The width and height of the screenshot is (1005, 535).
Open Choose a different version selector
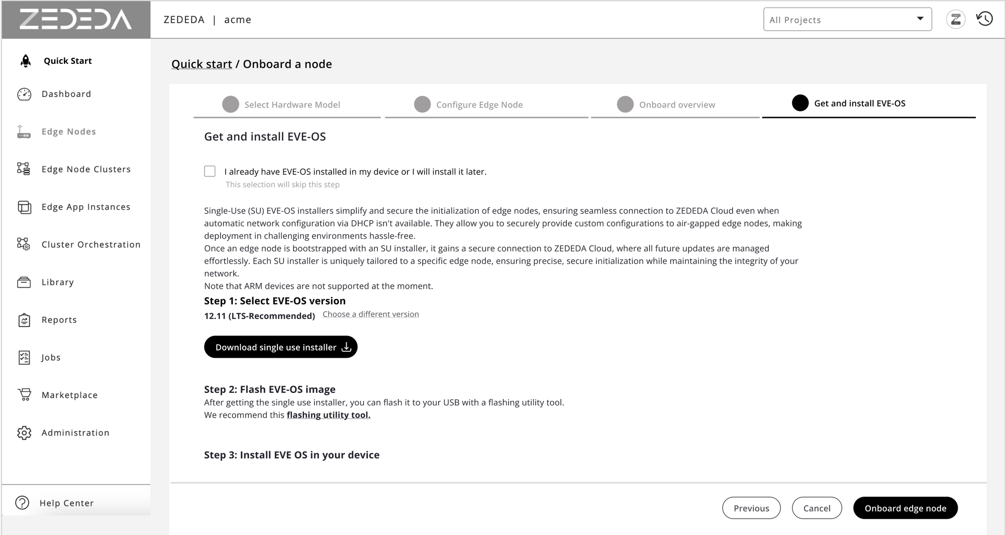[x=370, y=314]
